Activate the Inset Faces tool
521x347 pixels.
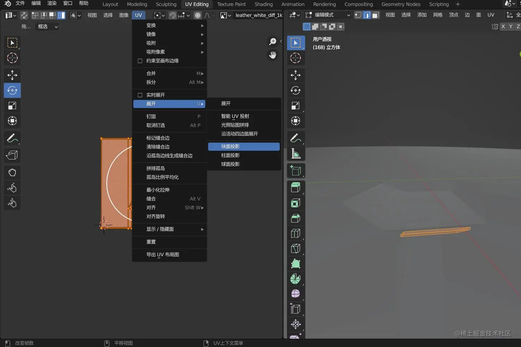[x=296, y=203]
